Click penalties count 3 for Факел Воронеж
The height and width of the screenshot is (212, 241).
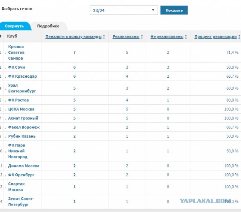pyautogui.click(x=75, y=127)
